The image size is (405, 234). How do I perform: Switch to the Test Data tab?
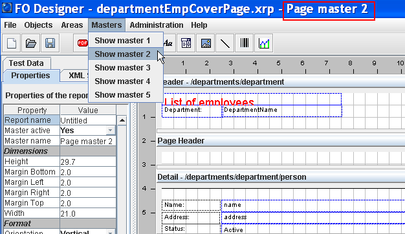click(27, 63)
